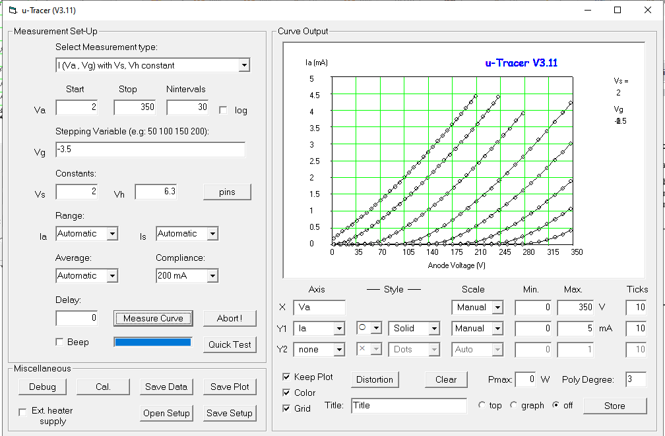Click the Distortion button
Viewport: 665px width, 436px height.
(375, 380)
